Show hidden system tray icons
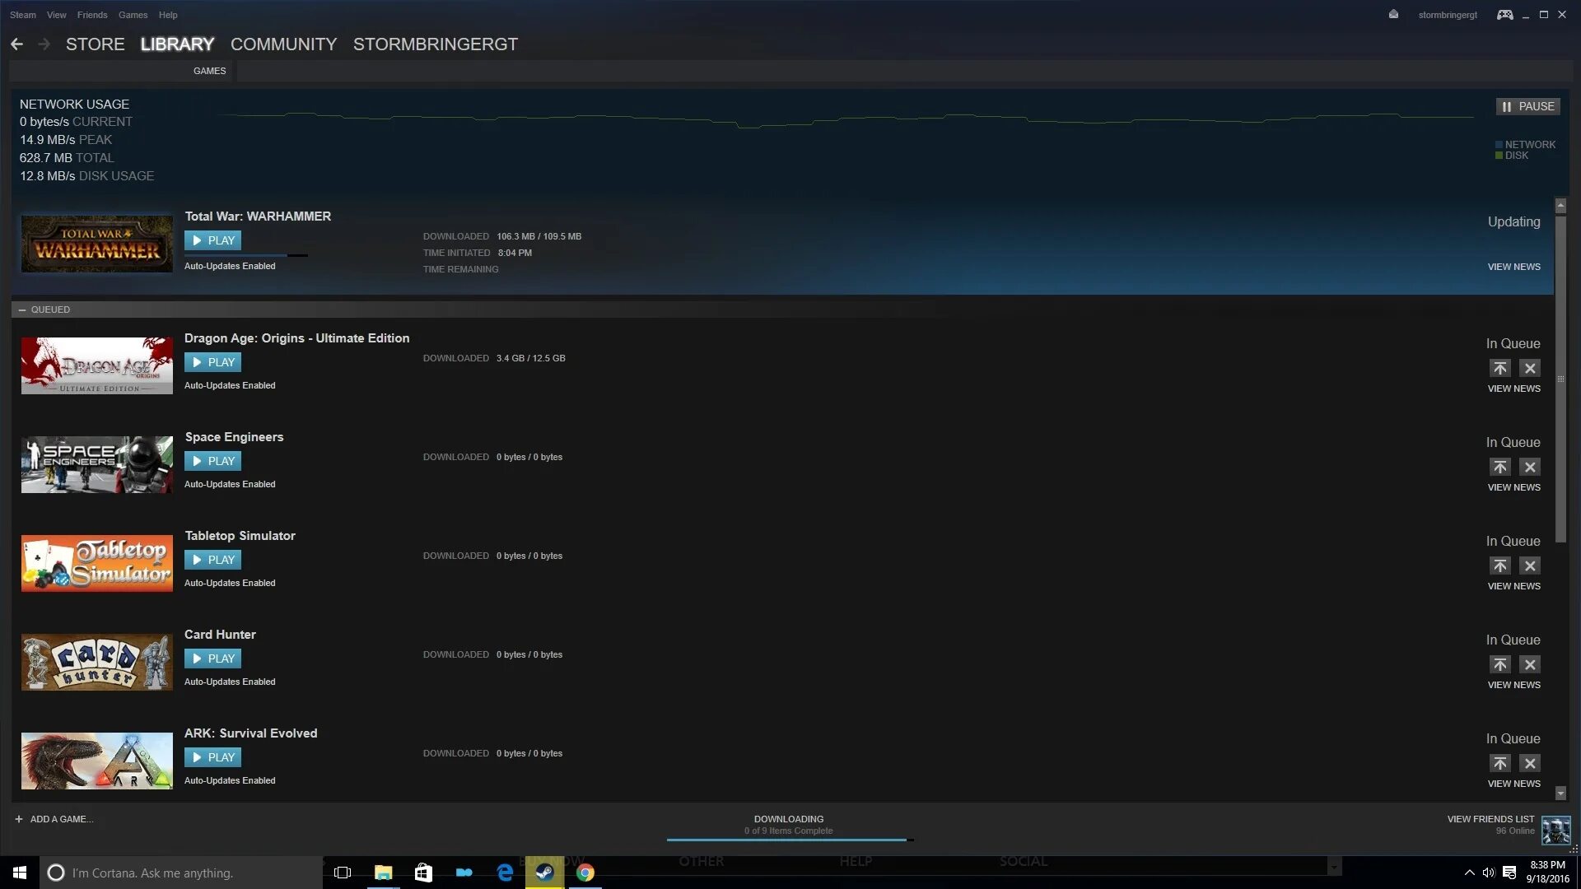This screenshot has width=1581, height=889. click(x=1469, y=873)
